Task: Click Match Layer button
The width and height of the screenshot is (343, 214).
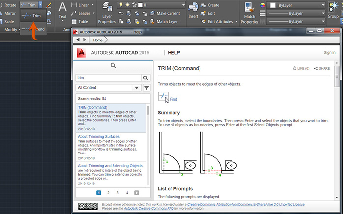Action: [x=164, y=22]
